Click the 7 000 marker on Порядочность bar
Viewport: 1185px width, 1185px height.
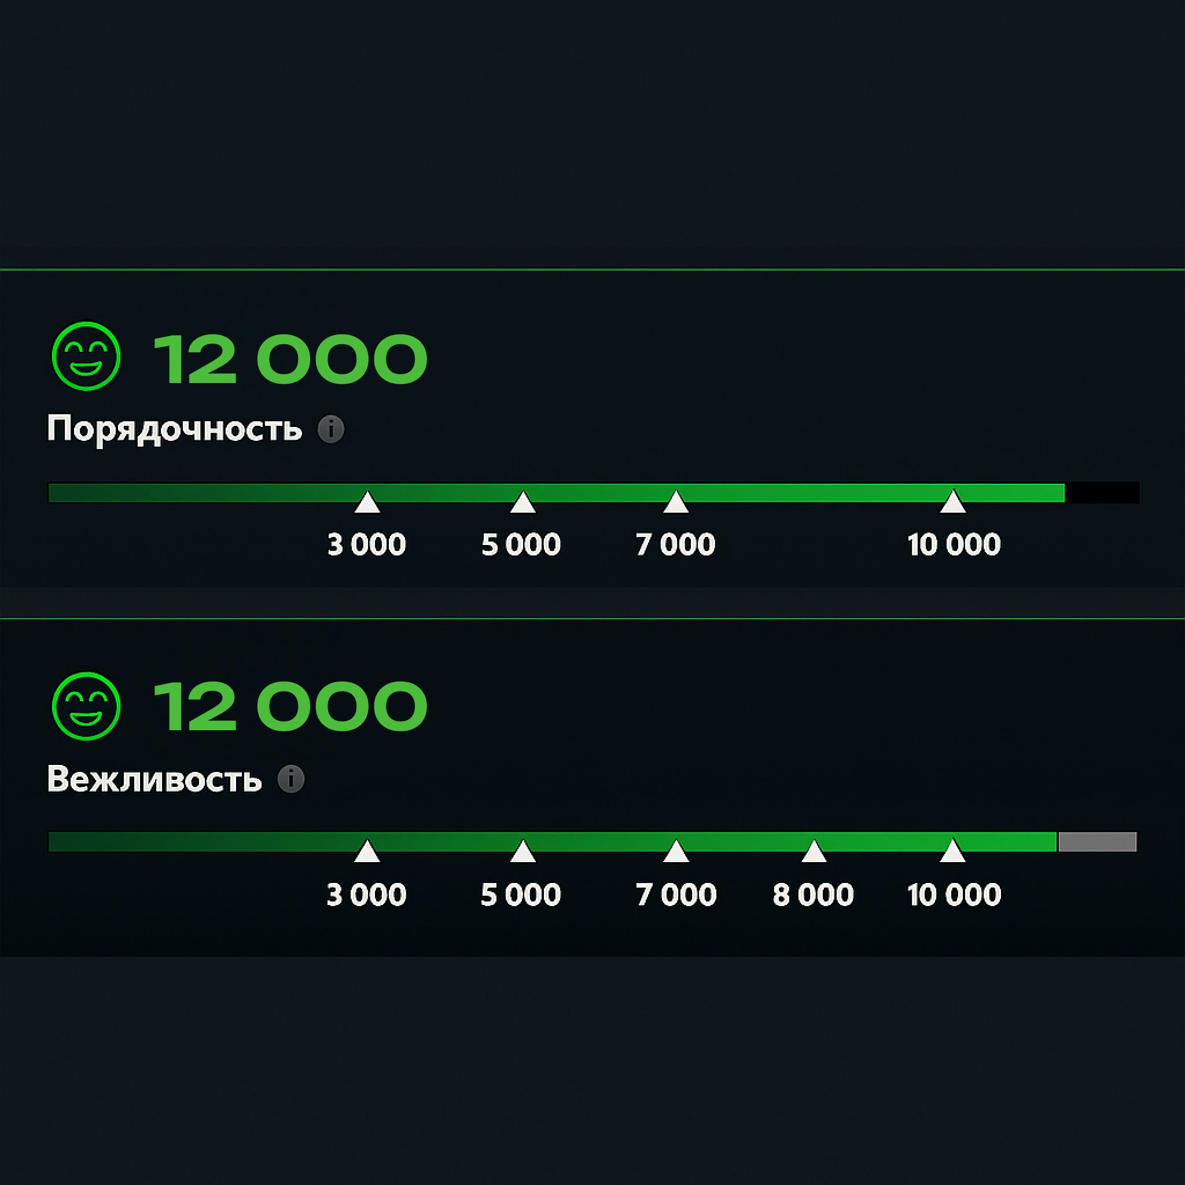(x=676, y=502)
